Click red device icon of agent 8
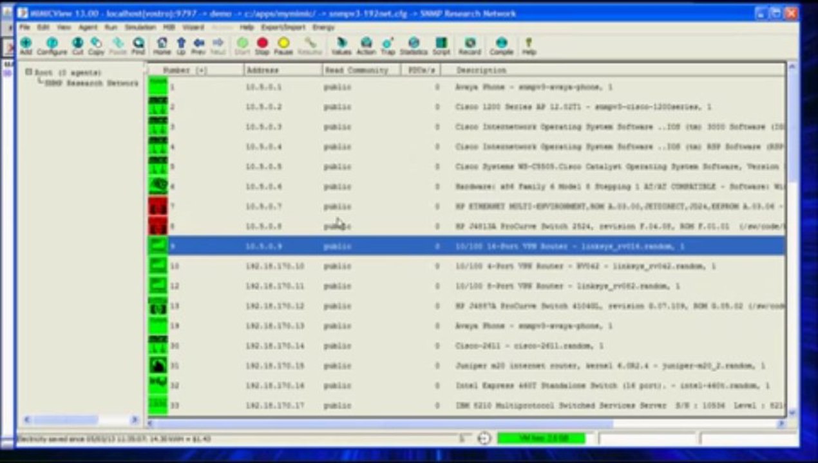 point(158,226)
